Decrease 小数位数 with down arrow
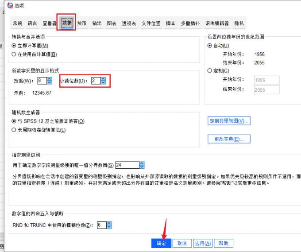This screenshot has height=252, width=301. click(x=103, y=82)
